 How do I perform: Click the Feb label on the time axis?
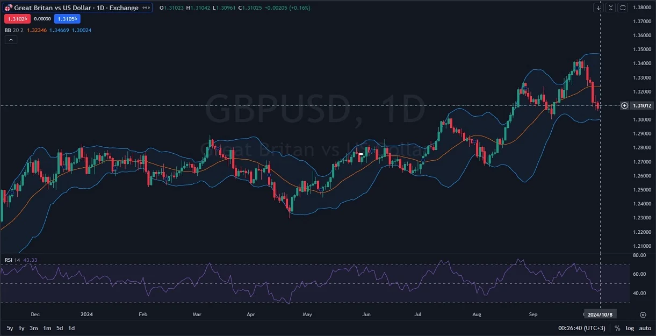142,314
